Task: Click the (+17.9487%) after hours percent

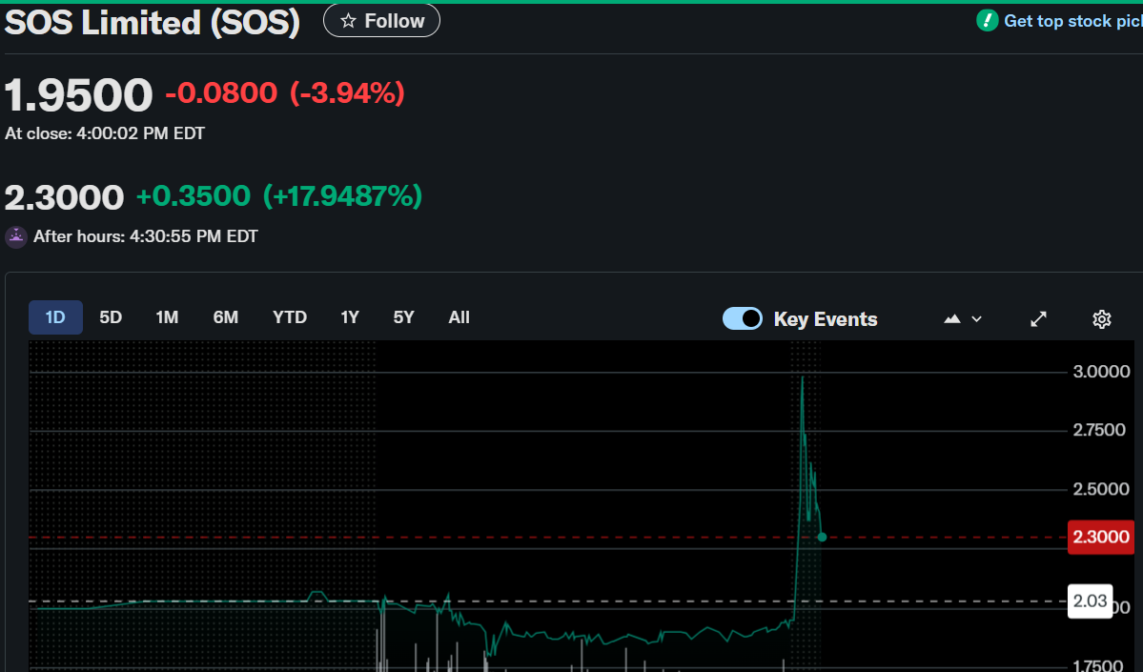Action: click(342, 196)
